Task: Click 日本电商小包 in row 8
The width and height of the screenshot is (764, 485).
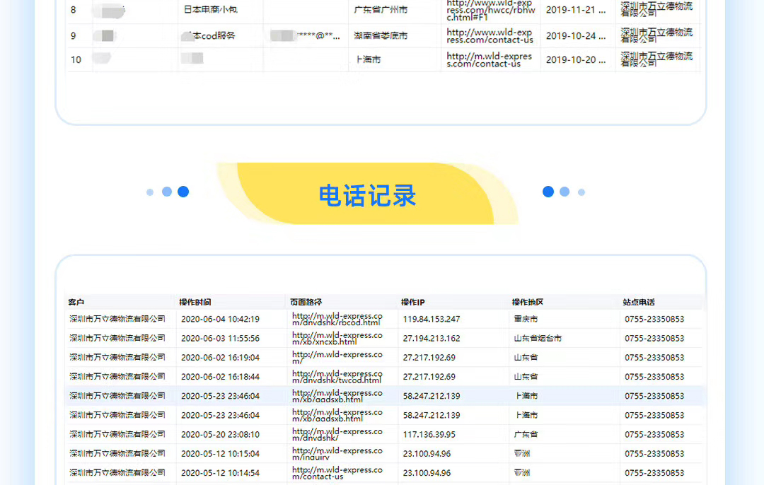Action: [211, 9]
